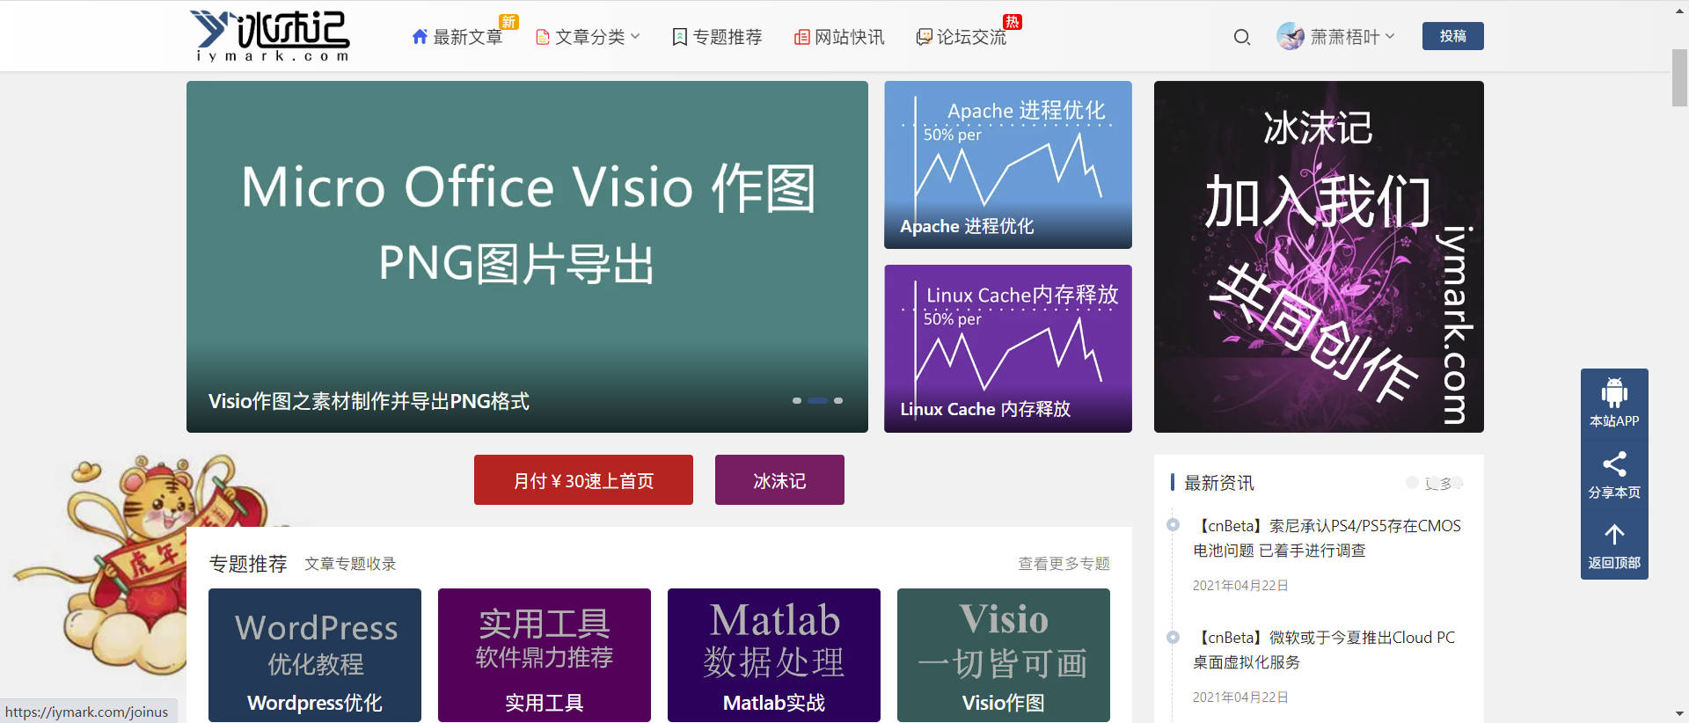The image size is (1689, 723).
Task: Click the 返回顶部 up arrow icon
Action: 1613,535
